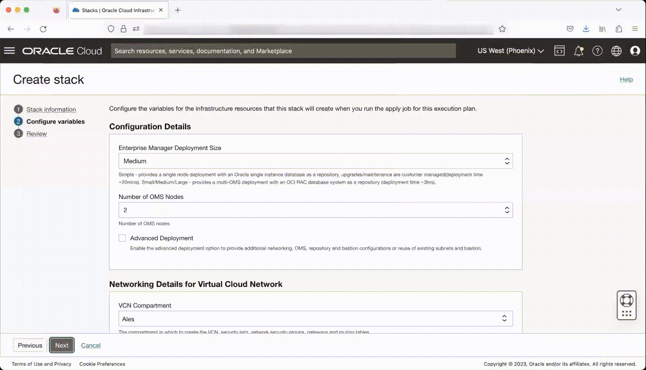The height and width of the screenshot is (370, 646).
Task: Open the Firefox library icon
Action: [x=602, y=29]
